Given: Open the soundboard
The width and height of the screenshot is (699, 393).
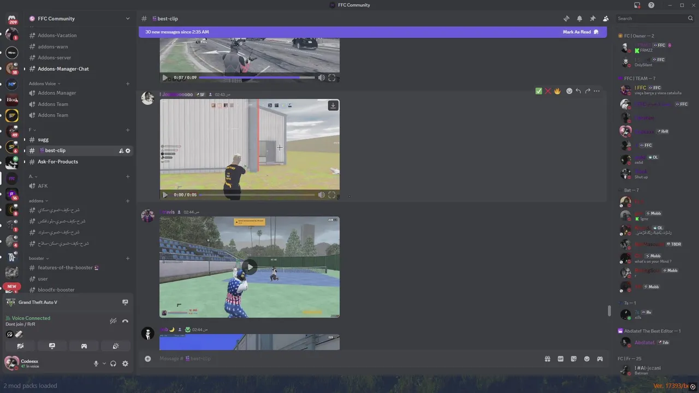Looking at the screenshot, I should click(116, 346).
